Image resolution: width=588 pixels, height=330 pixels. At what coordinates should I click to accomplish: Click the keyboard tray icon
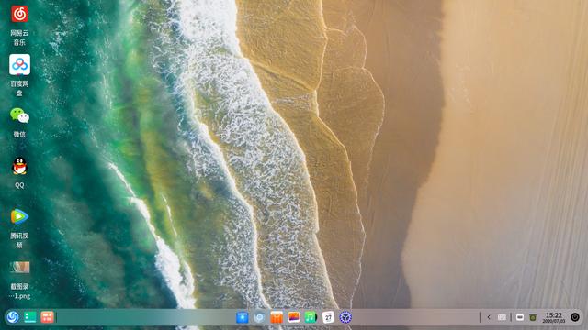point(502,317)
